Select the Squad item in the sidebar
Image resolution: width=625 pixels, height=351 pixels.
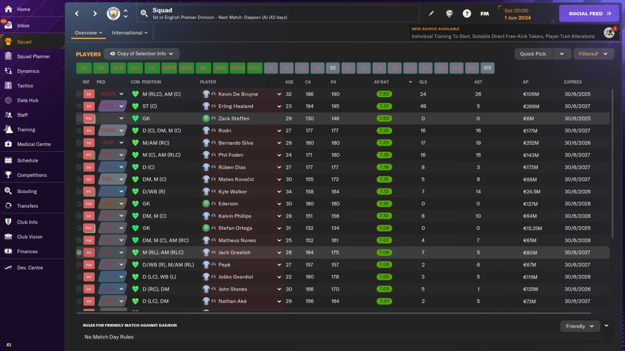32,42
